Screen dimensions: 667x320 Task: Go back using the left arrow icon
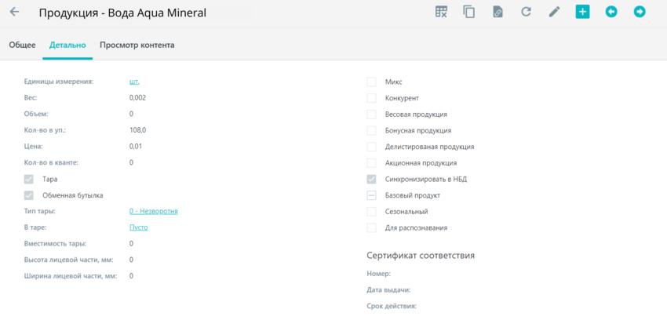[x=14, y=12]
